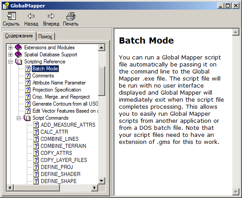The height and width of the screenshot is (198, 242).
Task: Click the contents tree horizontal scrollbar thumb
Action: point(37,188)
